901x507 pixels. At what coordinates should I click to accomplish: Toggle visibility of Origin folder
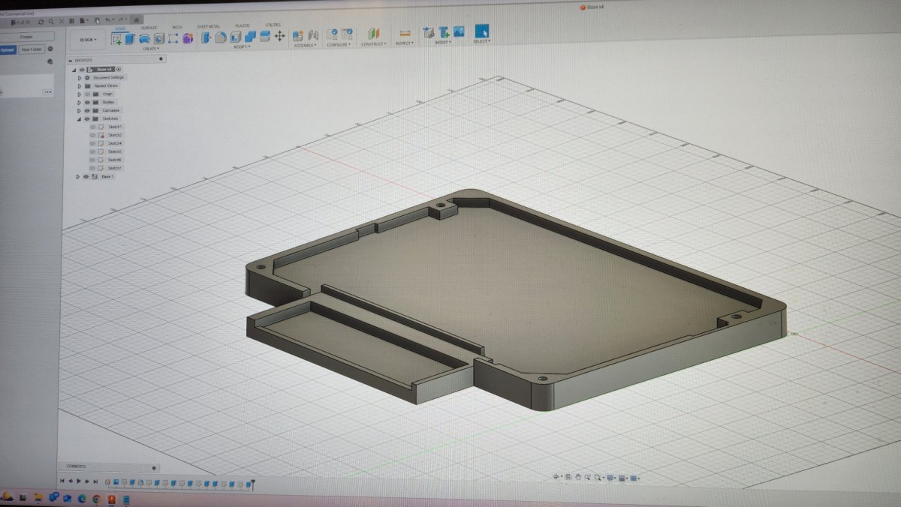87,94
